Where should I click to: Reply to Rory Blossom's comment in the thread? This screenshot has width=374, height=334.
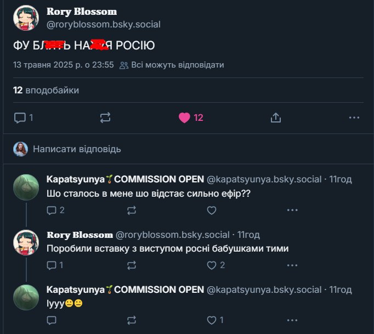52,265
